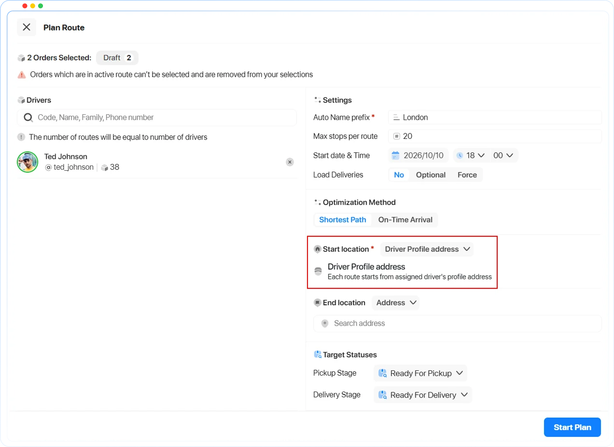
Task: Click the Settings section icon
Action: pos(318,100)
